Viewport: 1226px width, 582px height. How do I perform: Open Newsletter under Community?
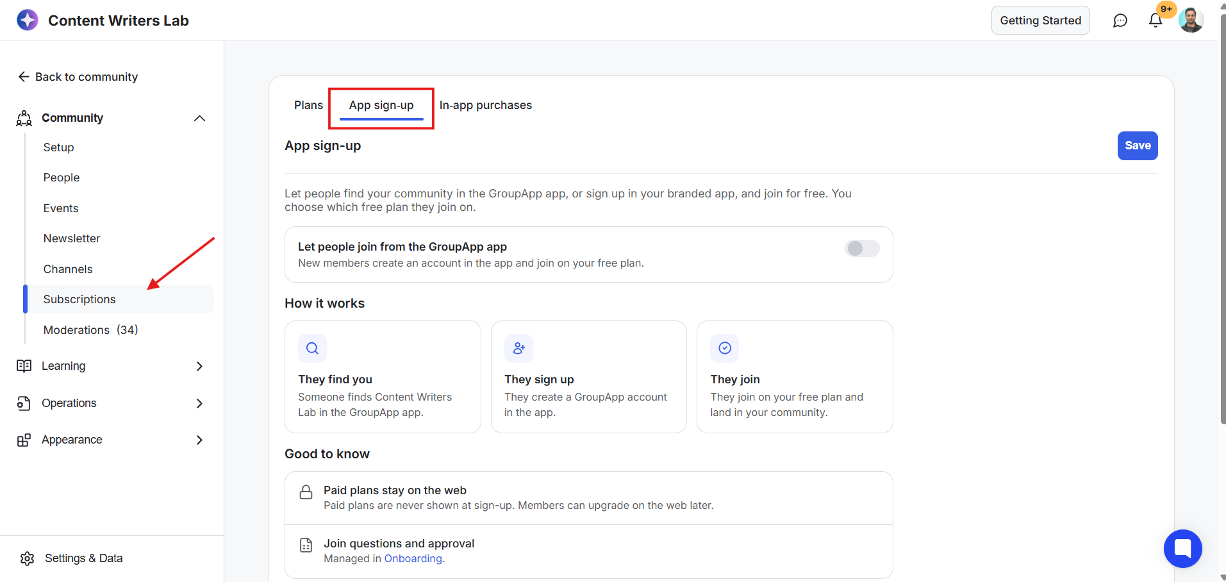(72, 238)
